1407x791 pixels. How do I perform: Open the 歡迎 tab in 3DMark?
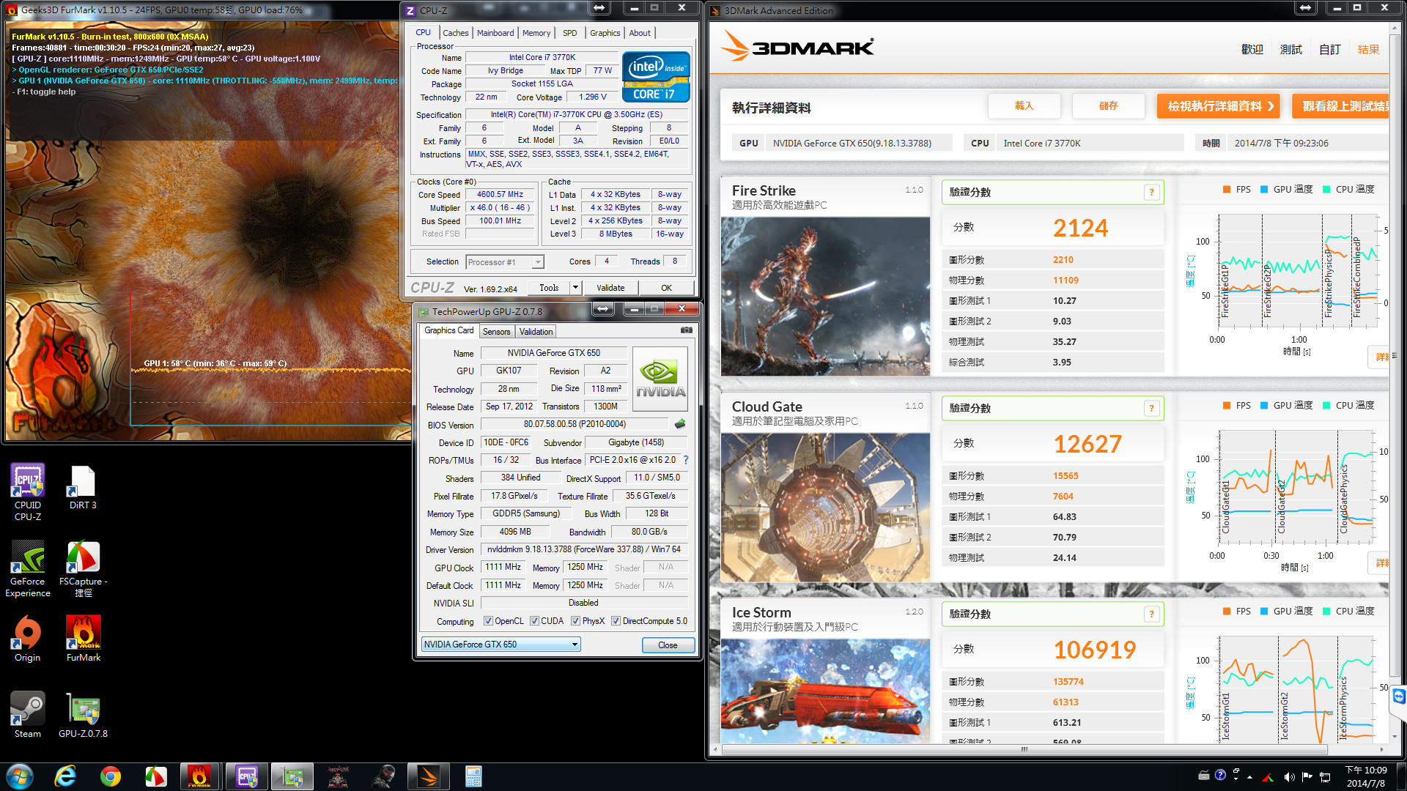coord(1252,49)
